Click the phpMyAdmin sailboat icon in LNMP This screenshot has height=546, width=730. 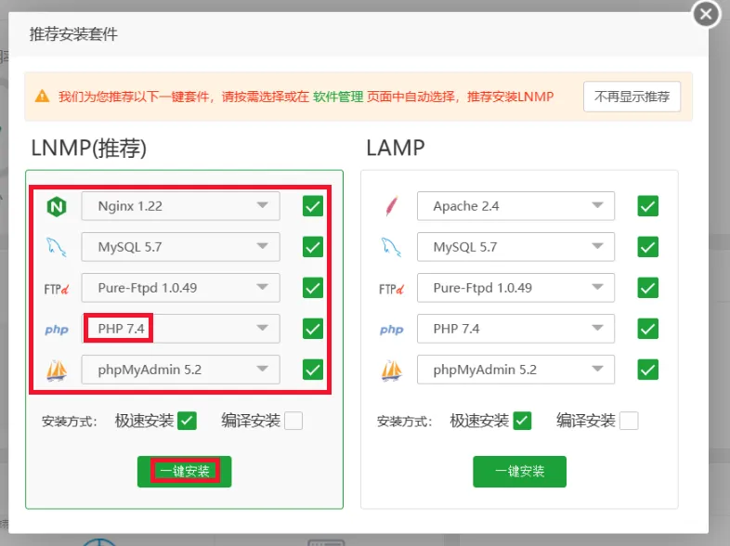[57, 370]
